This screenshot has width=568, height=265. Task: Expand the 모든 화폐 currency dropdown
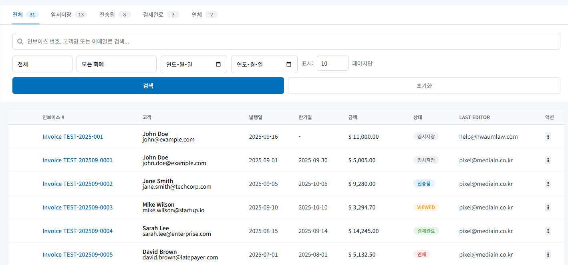(x=116, y=64)
